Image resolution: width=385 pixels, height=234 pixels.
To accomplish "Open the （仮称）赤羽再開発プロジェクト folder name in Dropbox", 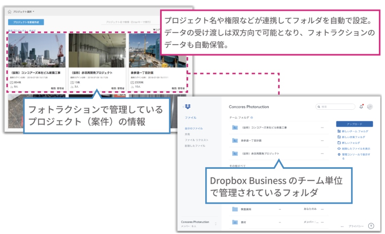I will [x=261, y=153].
